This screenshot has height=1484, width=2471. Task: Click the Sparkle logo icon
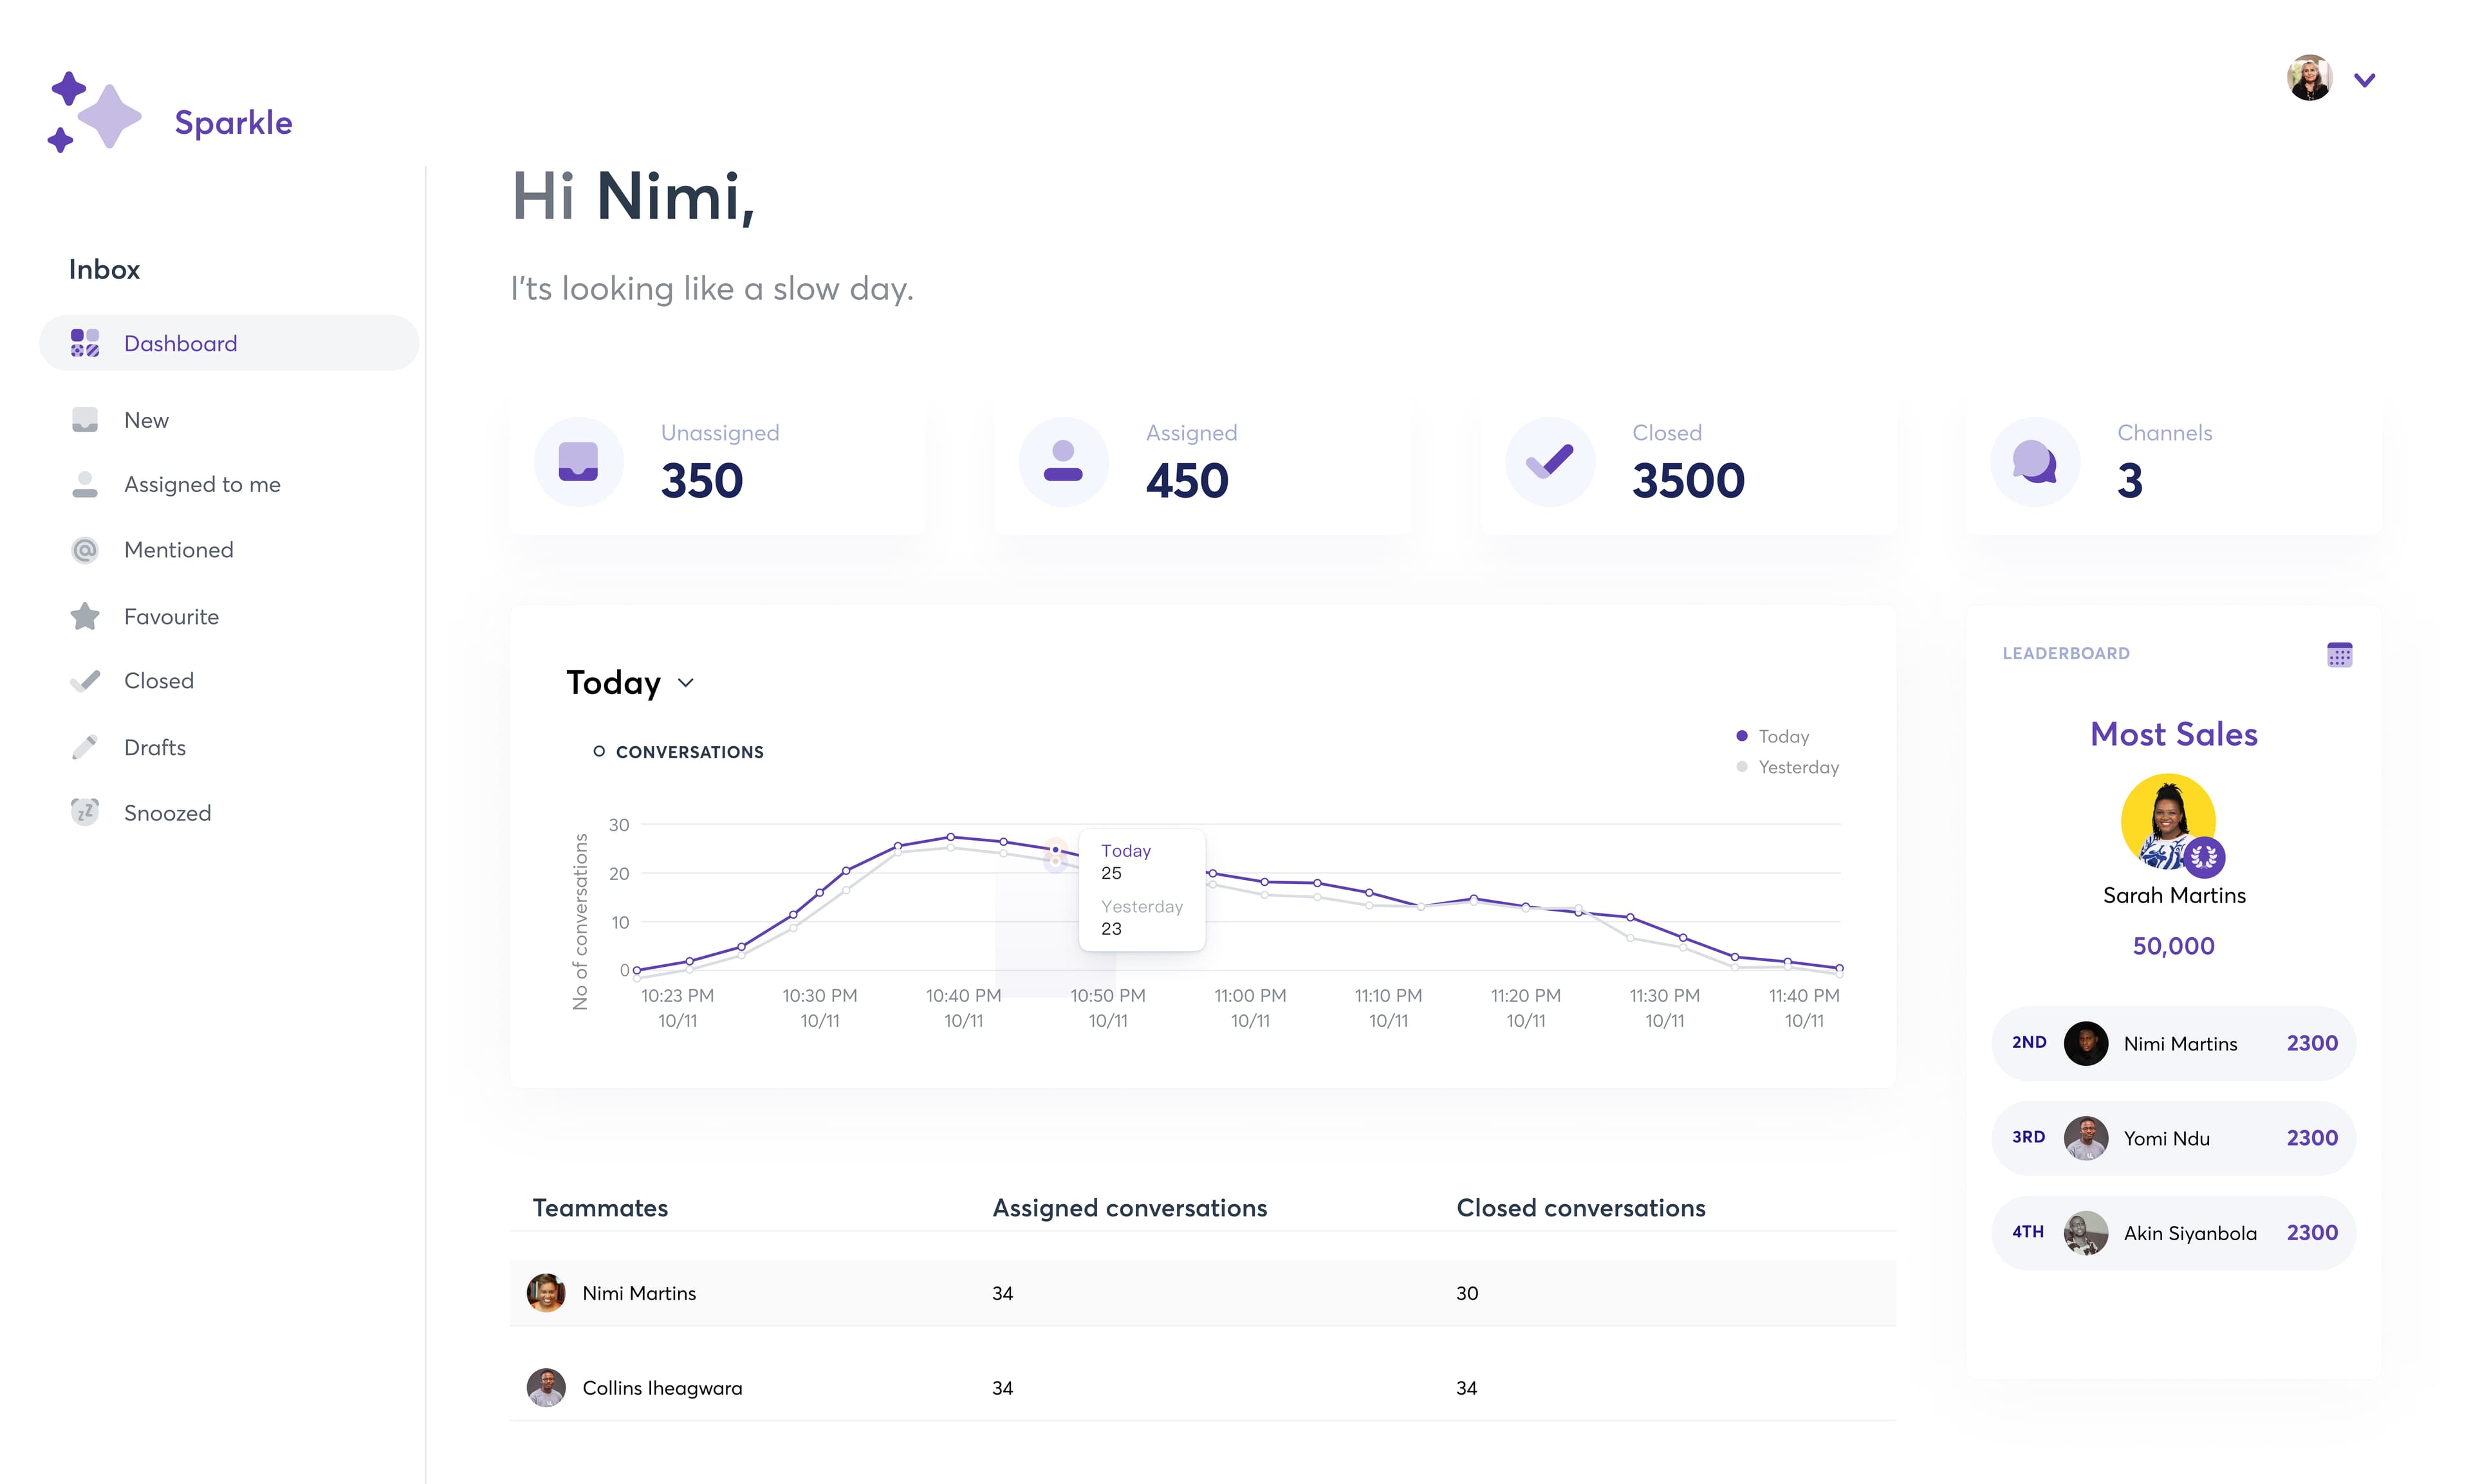point(95,112)
